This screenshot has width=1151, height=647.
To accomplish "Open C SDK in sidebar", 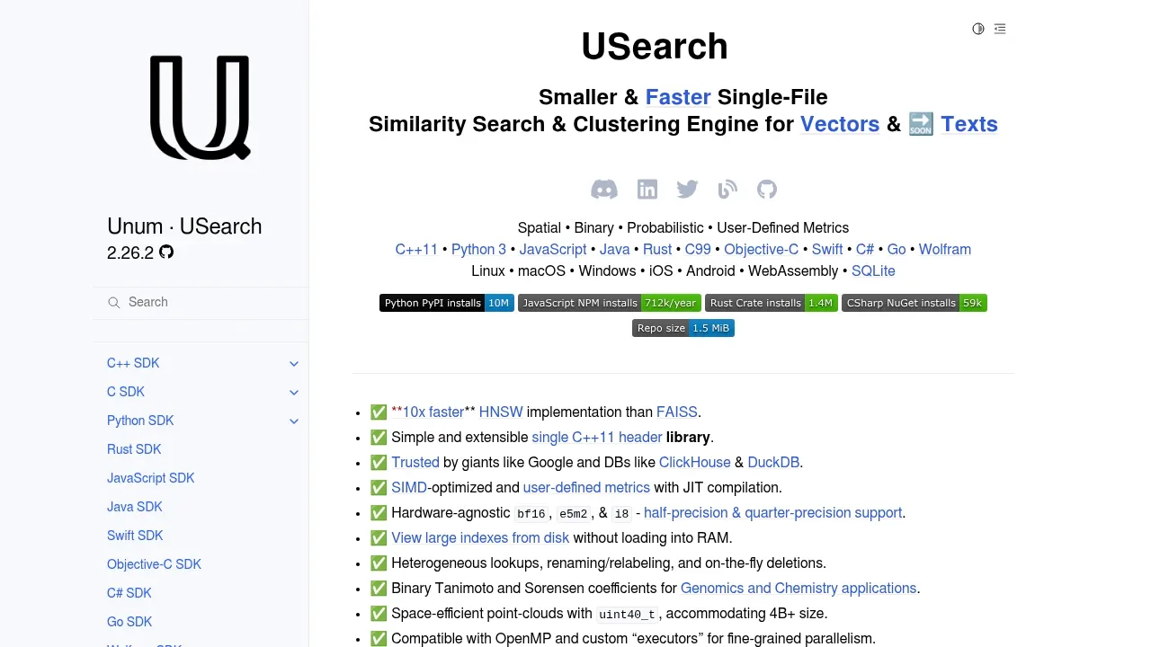I will [126, 392].
